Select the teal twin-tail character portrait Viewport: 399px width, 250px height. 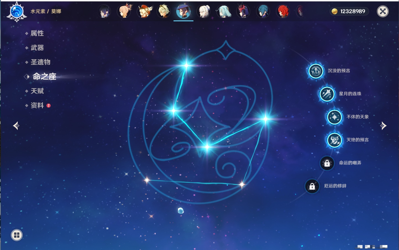click(x=224, y=12)
